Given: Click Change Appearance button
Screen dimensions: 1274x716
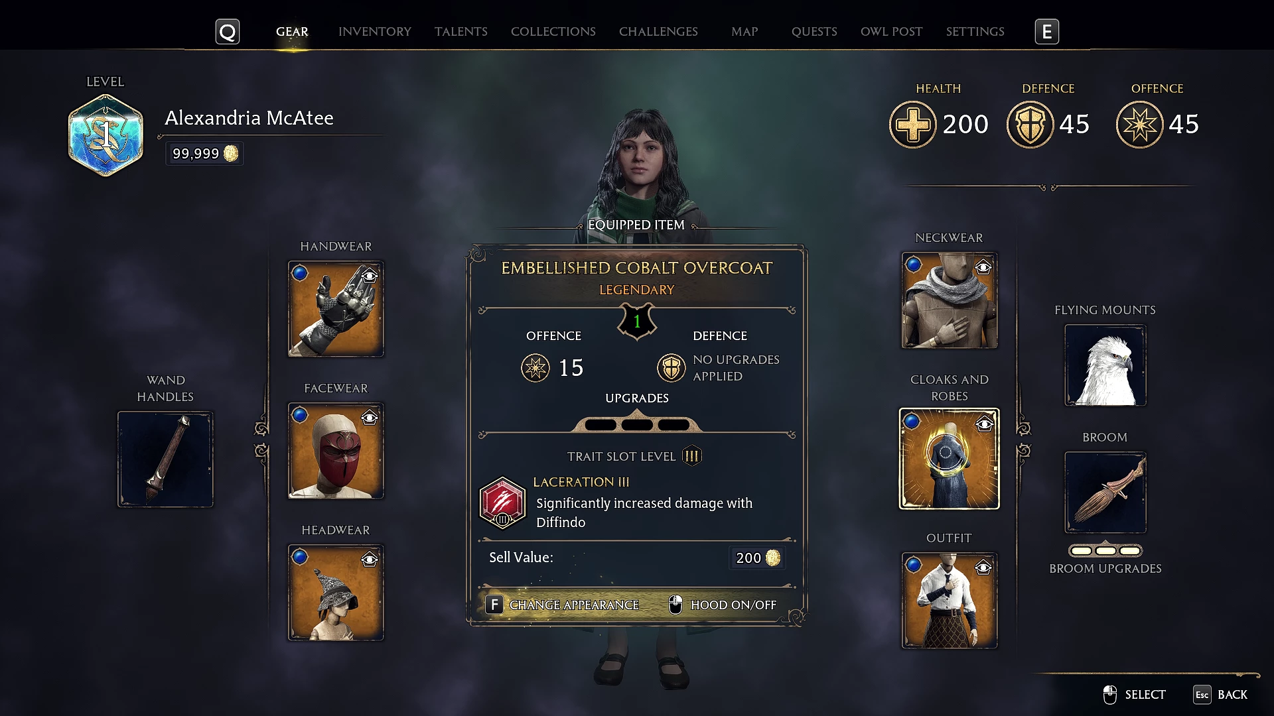Looking at the screenshot, I should 562,605.
